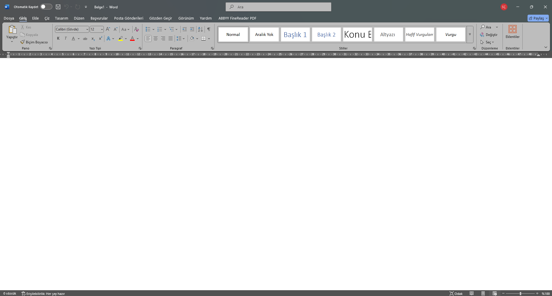Switch to the Tasarım tab
This screenshot has width=552, height=296.
tap(62, 18)
